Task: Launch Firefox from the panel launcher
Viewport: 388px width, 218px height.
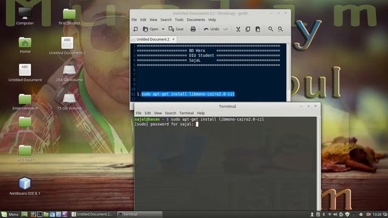Action: (33, 214)
